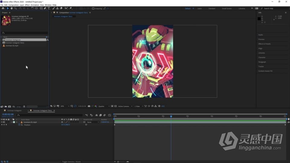Open the magnification 50% dropdown
This screenshot has height=163, width=290.
coord(65,106)
